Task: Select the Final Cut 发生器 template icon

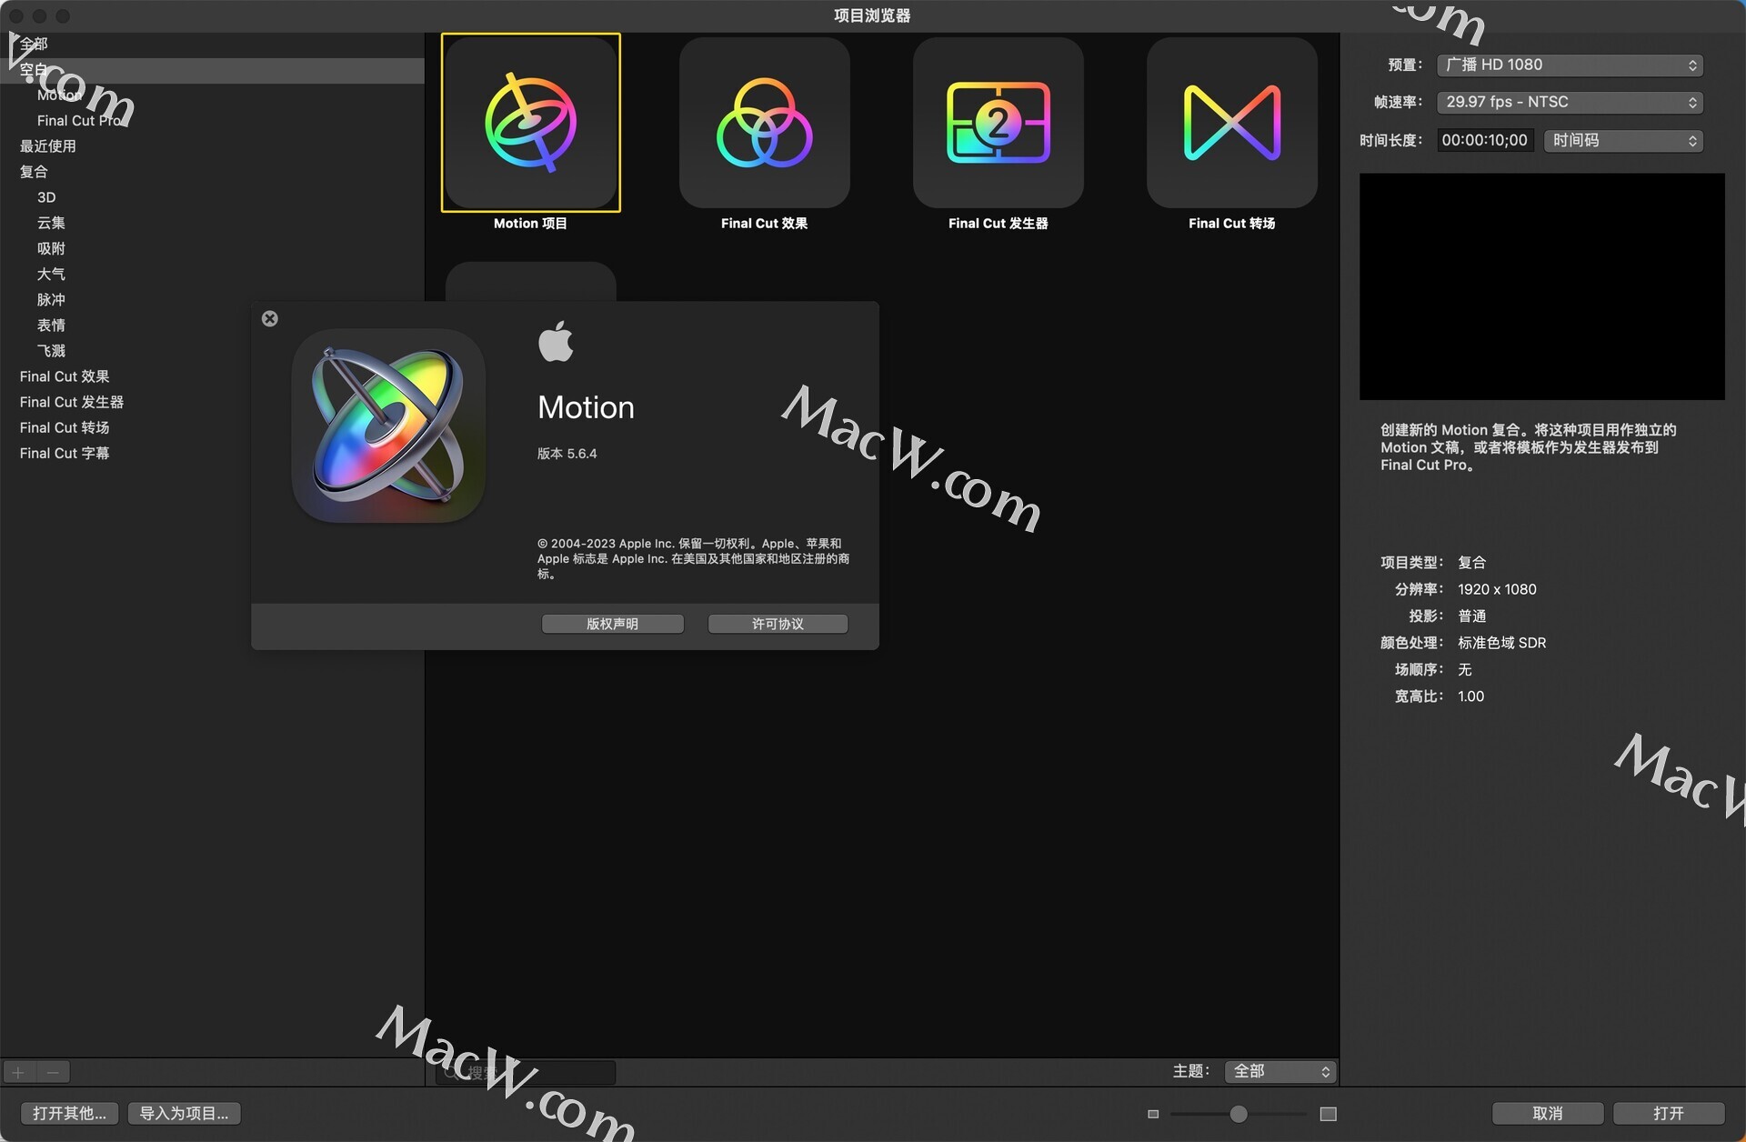Action: tap(998, 123)
